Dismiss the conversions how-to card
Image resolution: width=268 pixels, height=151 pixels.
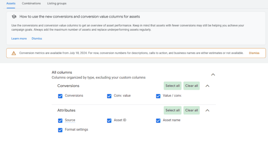(x=37, y=38)
